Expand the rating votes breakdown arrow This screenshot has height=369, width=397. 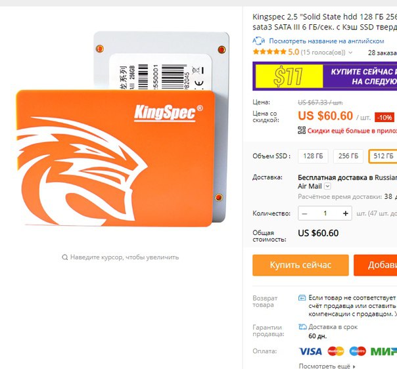[x=351, y=53]
